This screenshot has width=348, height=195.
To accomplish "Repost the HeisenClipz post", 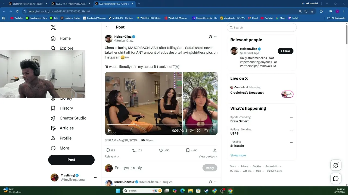I will [134, 150].
